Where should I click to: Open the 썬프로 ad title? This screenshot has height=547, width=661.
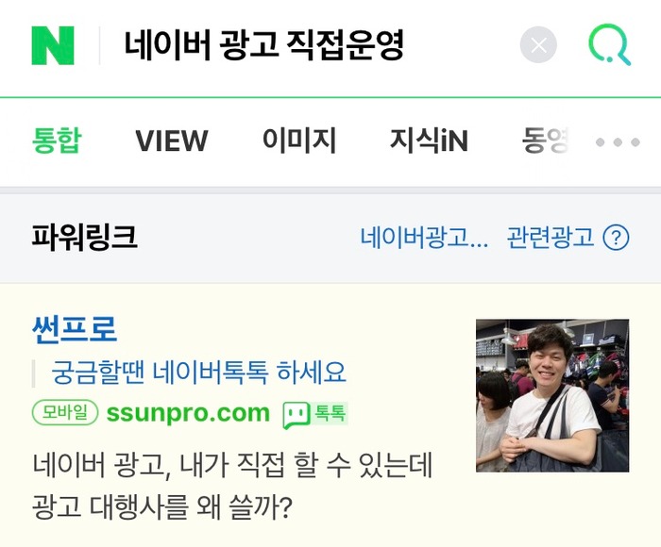(75, 329)
